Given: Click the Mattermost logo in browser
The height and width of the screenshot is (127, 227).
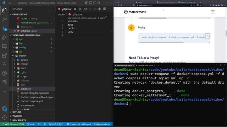Looking at the screenshot, I should pyautogui.click(x=135, y=12).
